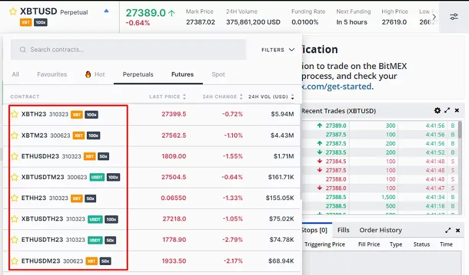This screenshot has width=469, height=275.
Task: Click the 100x badge under XBTUSD header
Action: click(40, 22)
